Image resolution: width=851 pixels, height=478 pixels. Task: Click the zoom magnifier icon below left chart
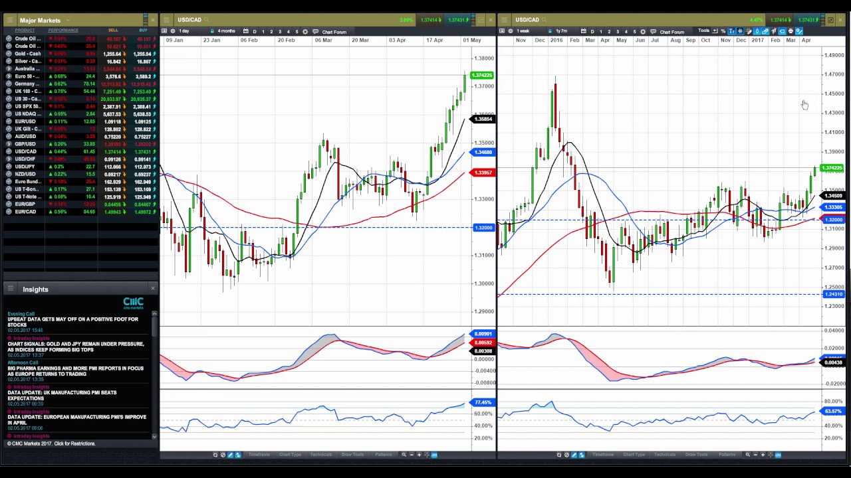(404, 455)
